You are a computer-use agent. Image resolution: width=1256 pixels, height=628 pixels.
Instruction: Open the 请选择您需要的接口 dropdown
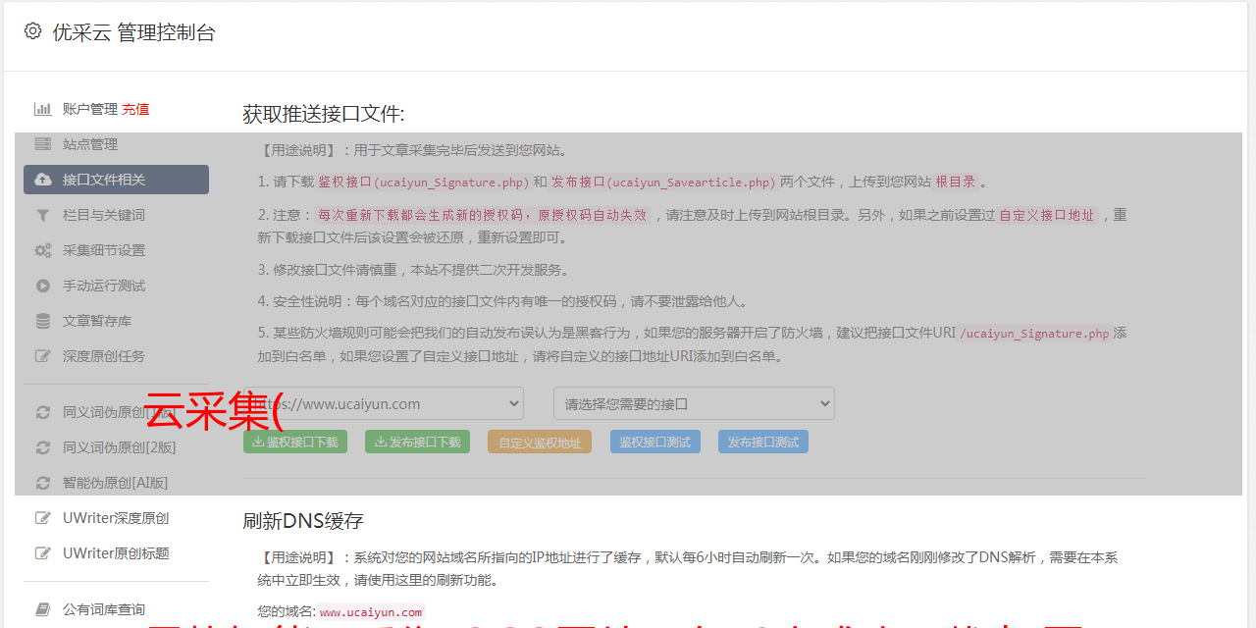point(694,403)
